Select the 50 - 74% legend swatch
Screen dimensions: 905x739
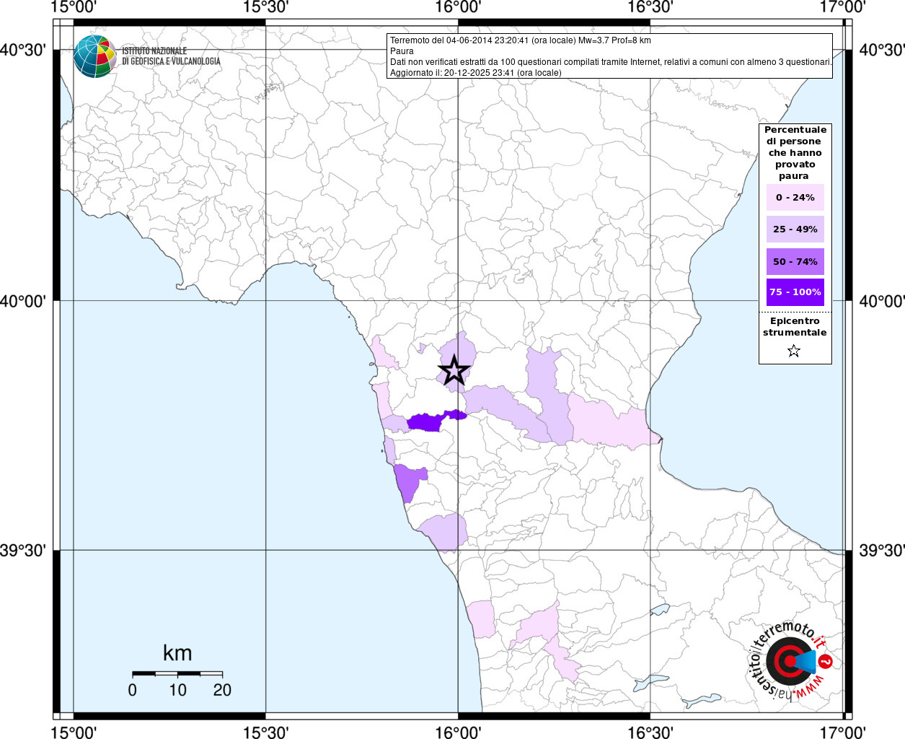795,261
